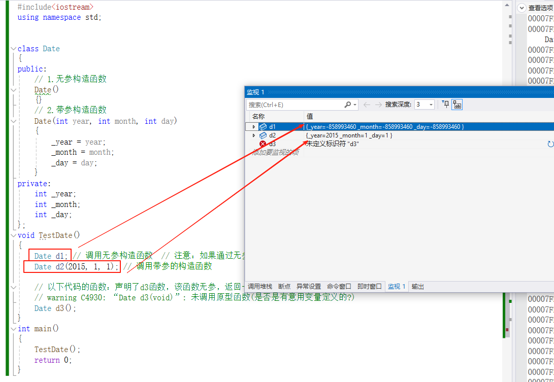
Task: Open the Command Window tab (命令窗口)
Action: tap(339, 286)
